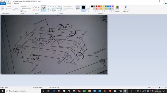Screen dimensions: 167x93
Task: Open the notification center icon
Action: point(164,91)
